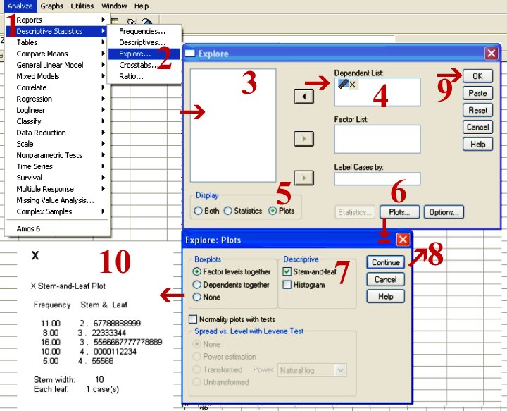This screenshot has width=507, height=411.
Task: Expand the Classify submenu
Action: coord(57,121)
